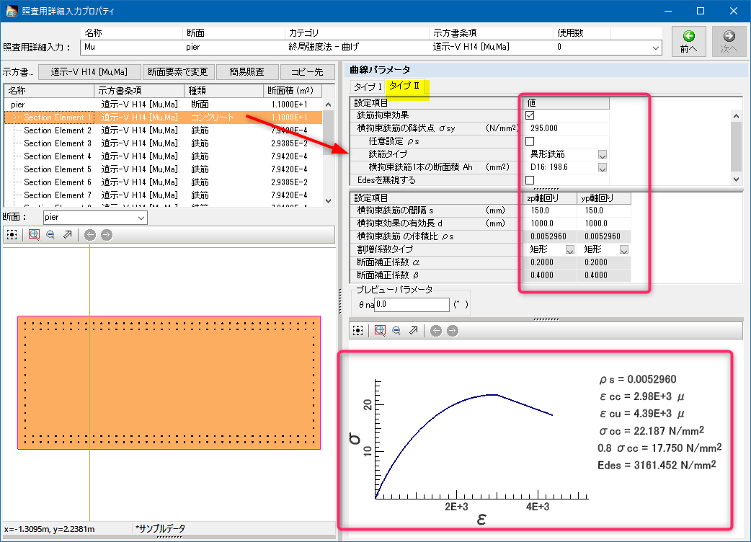The width and height of the screenshot is (751, 542).
Task: Click the 断面要素で変更 button
Action: coord(179,71)
